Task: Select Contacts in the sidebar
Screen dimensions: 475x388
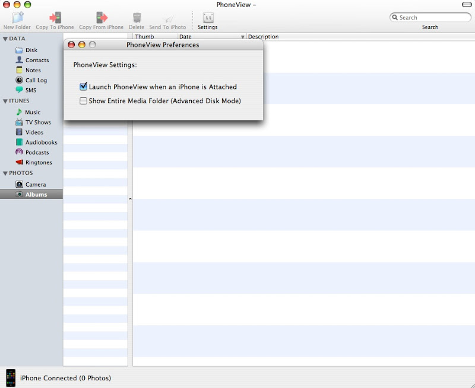Action: [x=37, y=60]
